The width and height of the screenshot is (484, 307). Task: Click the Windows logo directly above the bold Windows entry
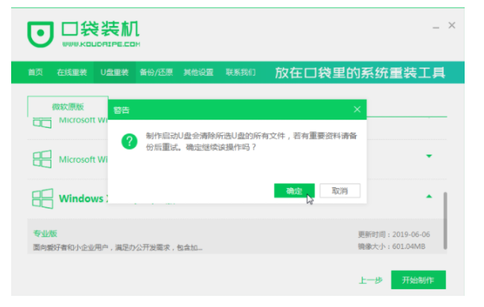pyautogui.click(x=42, y=159)
